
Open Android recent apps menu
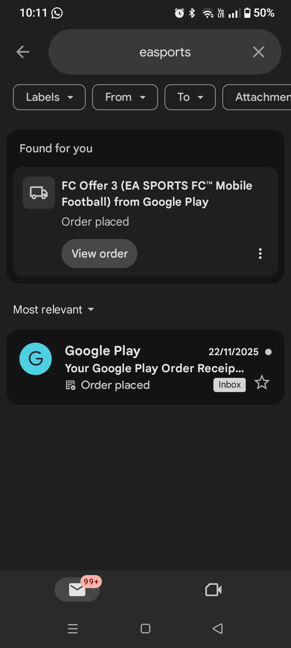[73, 629]
